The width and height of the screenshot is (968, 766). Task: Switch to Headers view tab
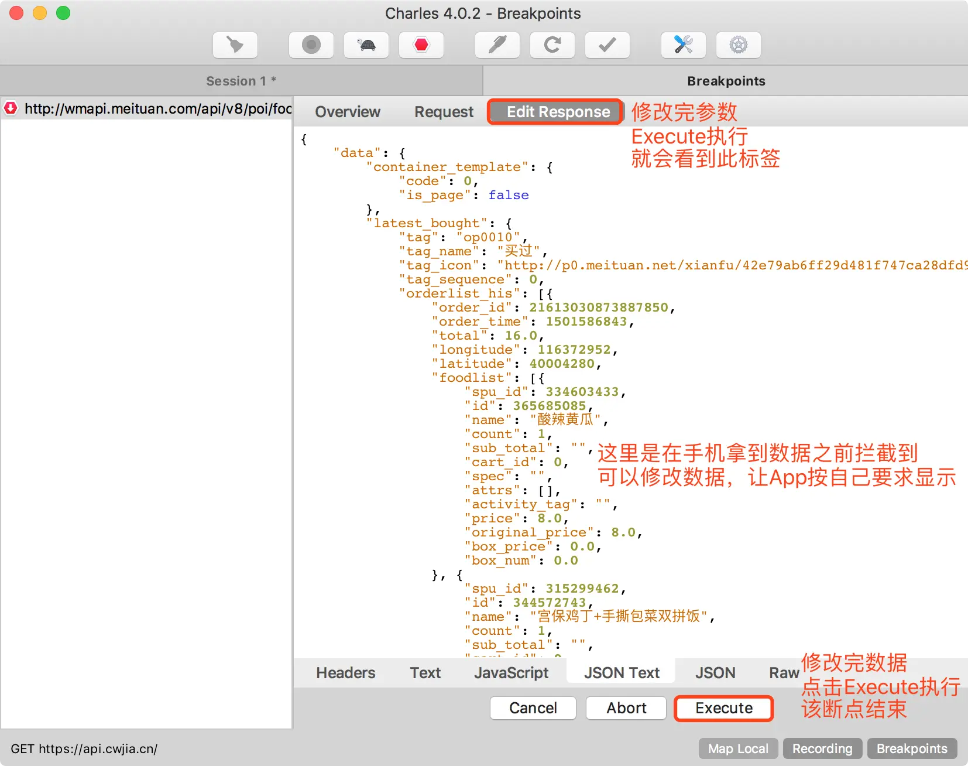346,673
